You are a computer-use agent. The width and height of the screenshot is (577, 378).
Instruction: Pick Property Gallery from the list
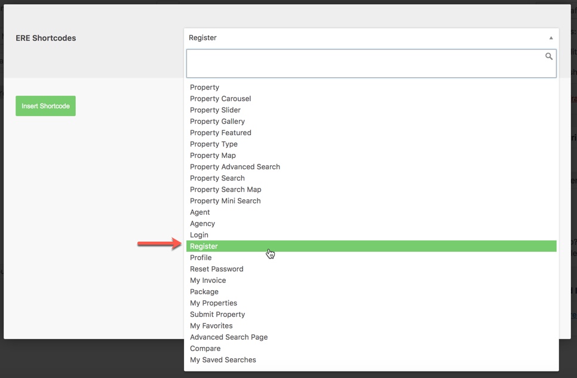click(x=372, y=121)
